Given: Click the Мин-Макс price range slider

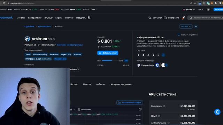Looking at the screenshot, I should (x=109, y=61).
